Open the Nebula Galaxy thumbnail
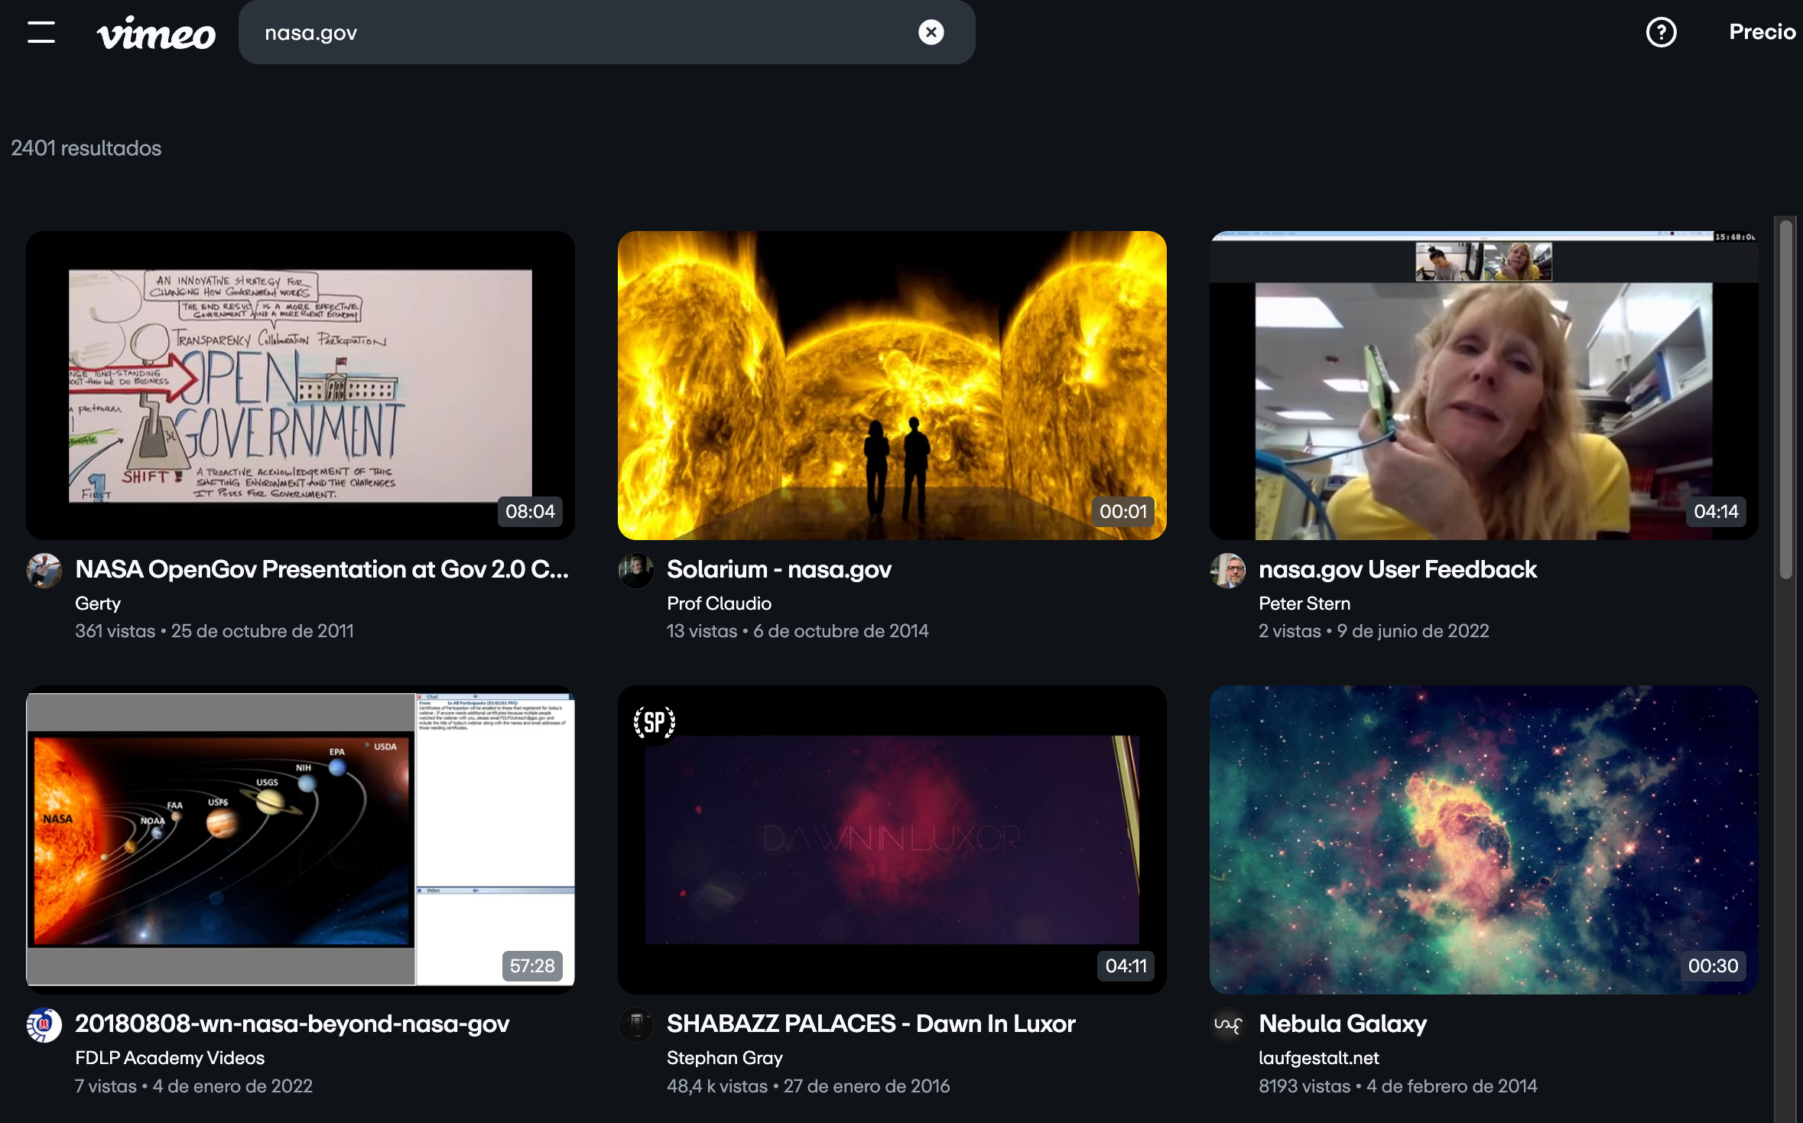The height and width of the screenshot is (1123, 1803). (1483, 839)
